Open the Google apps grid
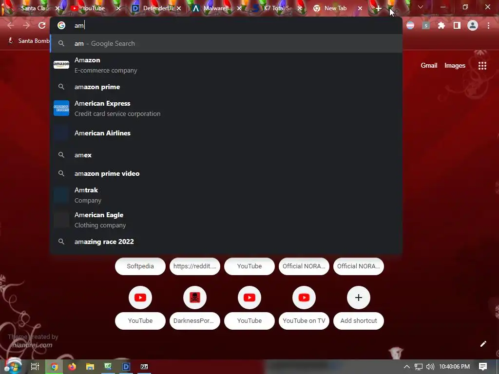Image resolution: width=499 pixels, height=374 pixels. (482, 66)
